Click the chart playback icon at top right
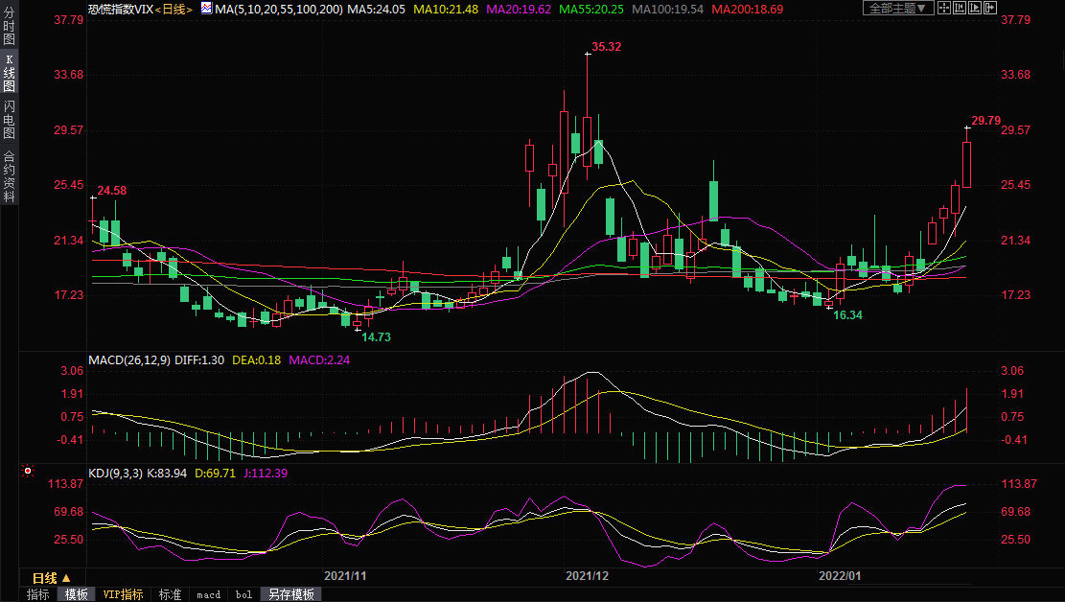The height and width of the screenshot is (602, 1065). [976, 9]
